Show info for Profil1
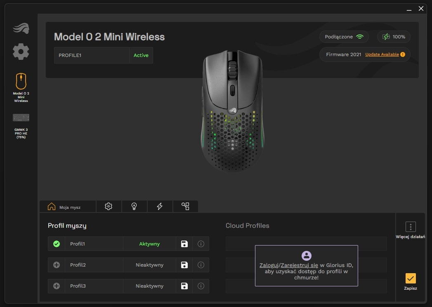 (201, 244)
